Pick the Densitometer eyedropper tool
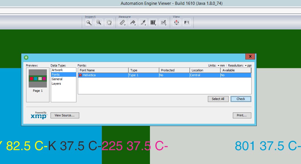 click(143, 23)
